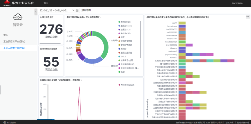Image resolution: width=251 pixels, height=124 pixels.
Task: Collapse the sidebar with the chevron arrow
Action: click(36, 12)
